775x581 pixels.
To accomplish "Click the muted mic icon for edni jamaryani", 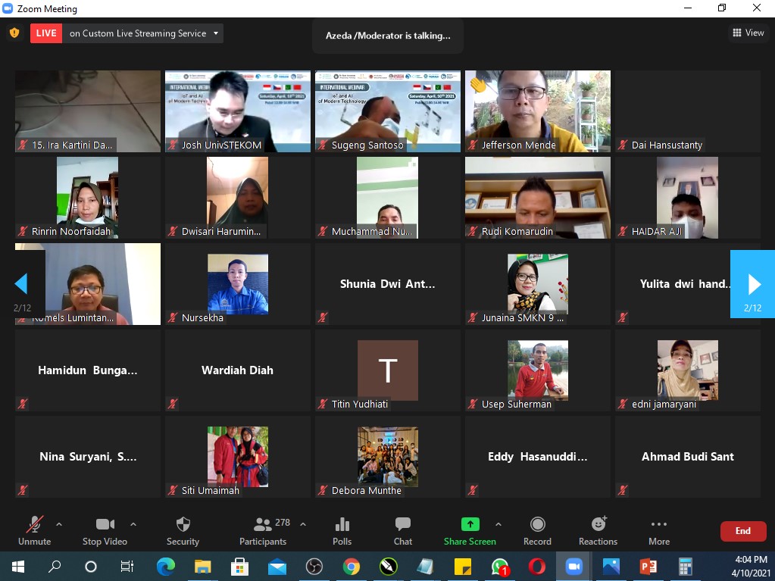I will (623, 405).
